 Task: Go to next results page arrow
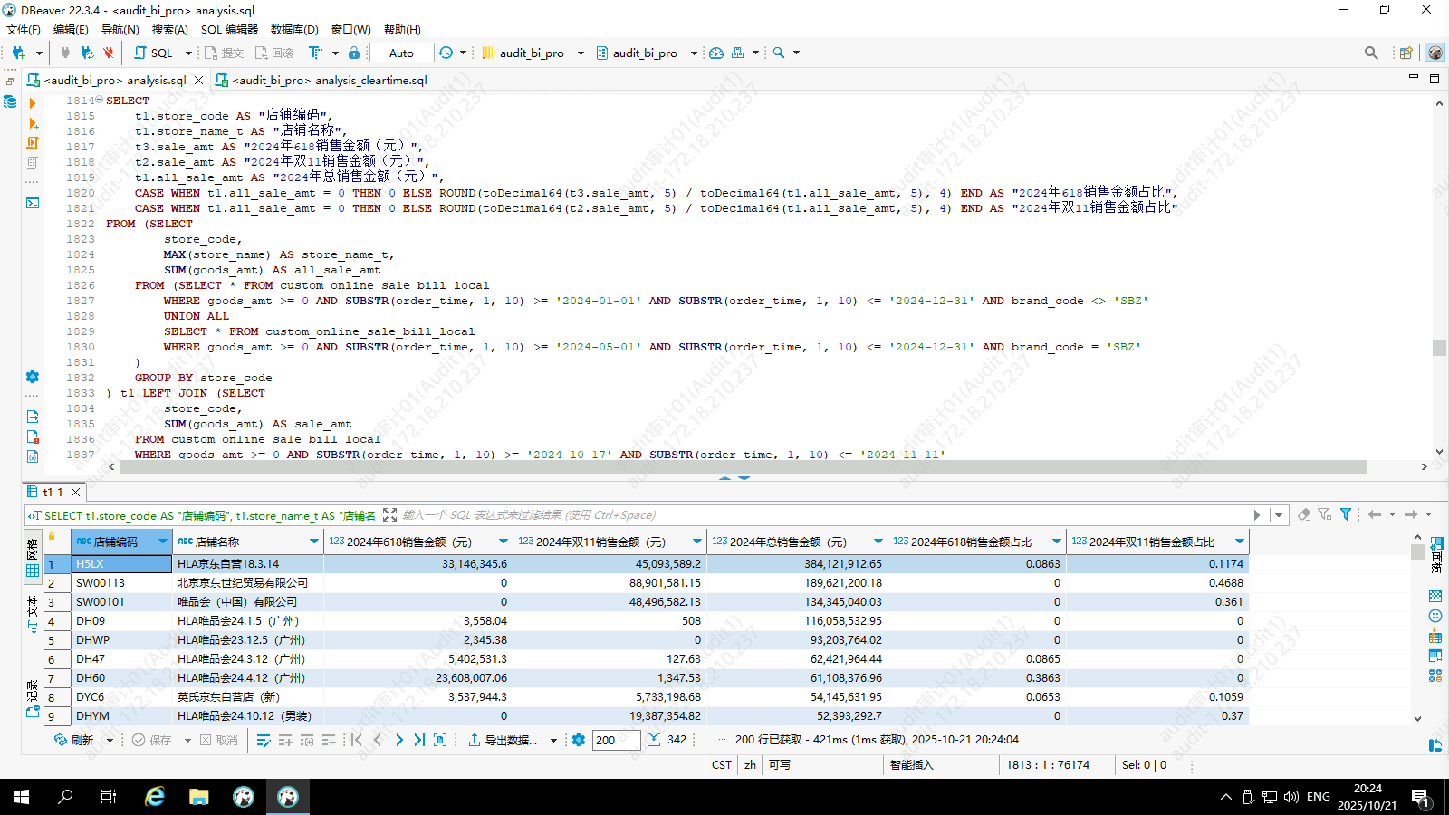click(398, 740)
